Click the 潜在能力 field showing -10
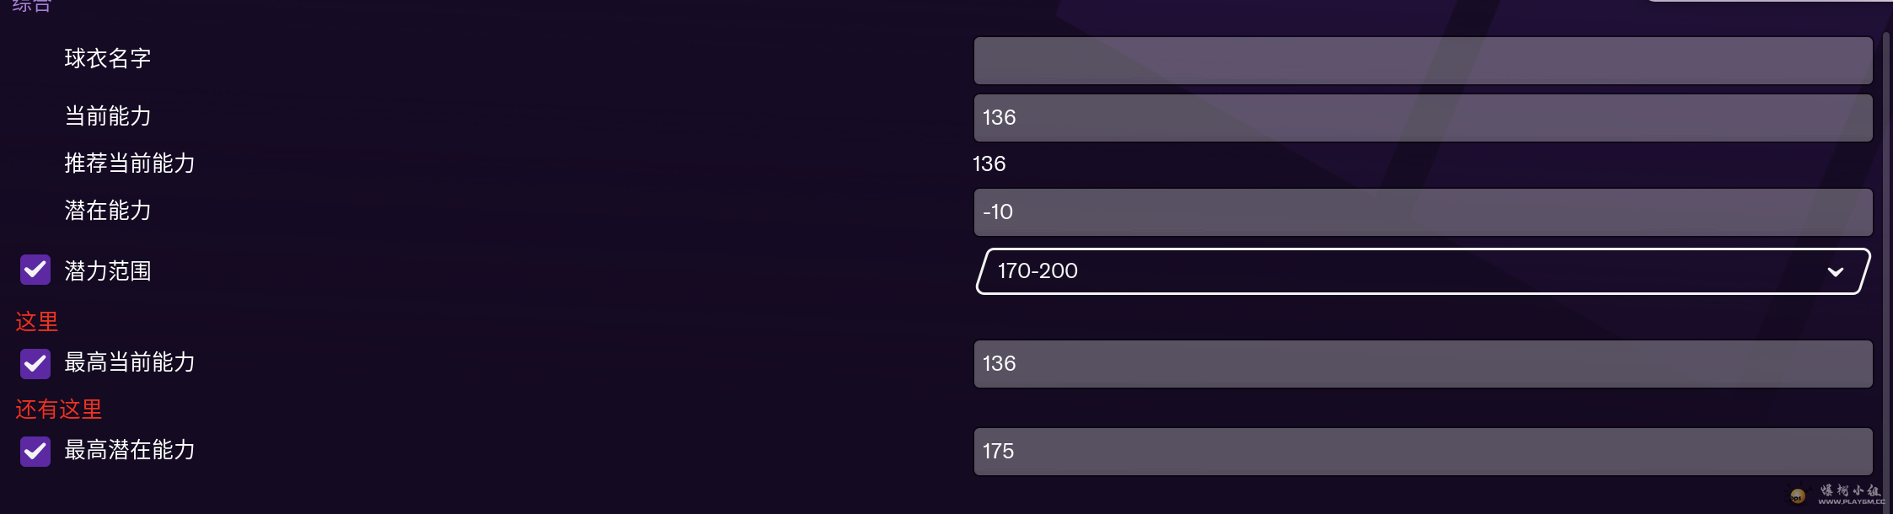The image size is (1893, 514). pyautogui.click(x=1423, y=212)
